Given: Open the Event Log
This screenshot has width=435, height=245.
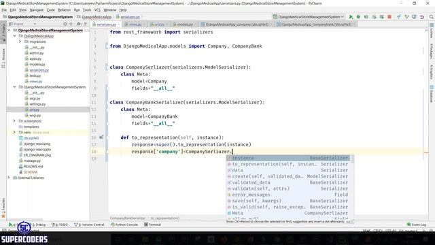Looking at the screenshot, I should pyautogui.click(x=416, y=225).
